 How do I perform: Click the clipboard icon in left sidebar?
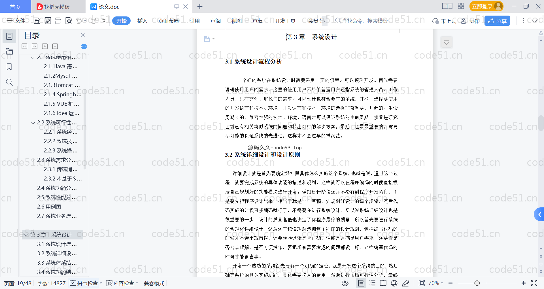pos(9,51)
